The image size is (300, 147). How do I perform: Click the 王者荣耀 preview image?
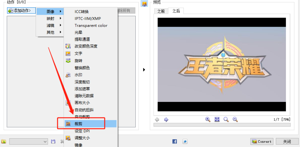[x=222, y=65]
